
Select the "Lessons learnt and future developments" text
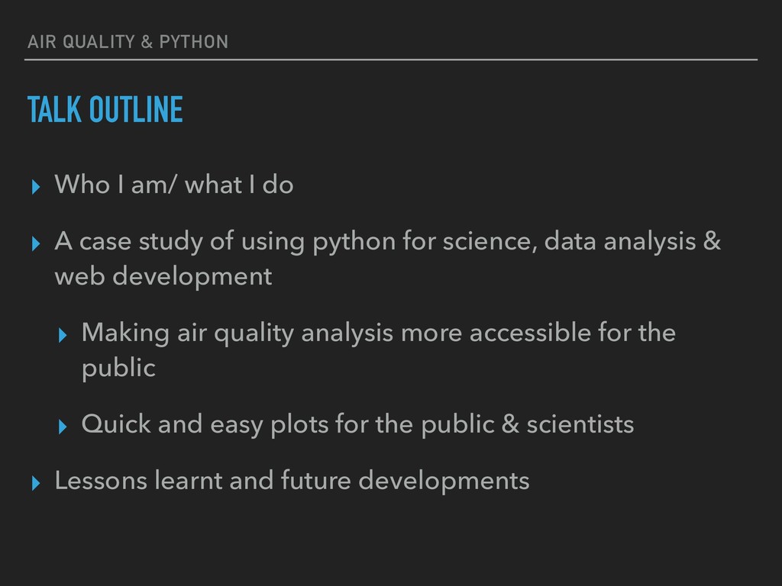click(x=292, y=481)
